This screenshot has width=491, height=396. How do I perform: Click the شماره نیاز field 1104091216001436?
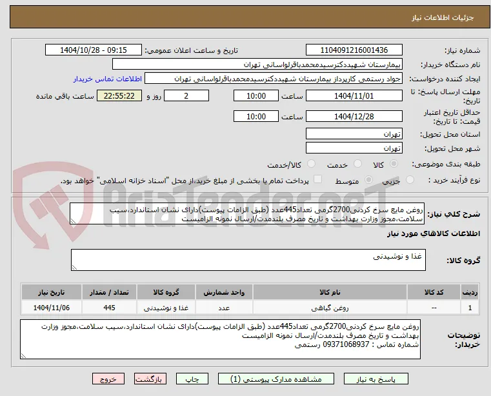pyautogui.click(x=354, y=50)
